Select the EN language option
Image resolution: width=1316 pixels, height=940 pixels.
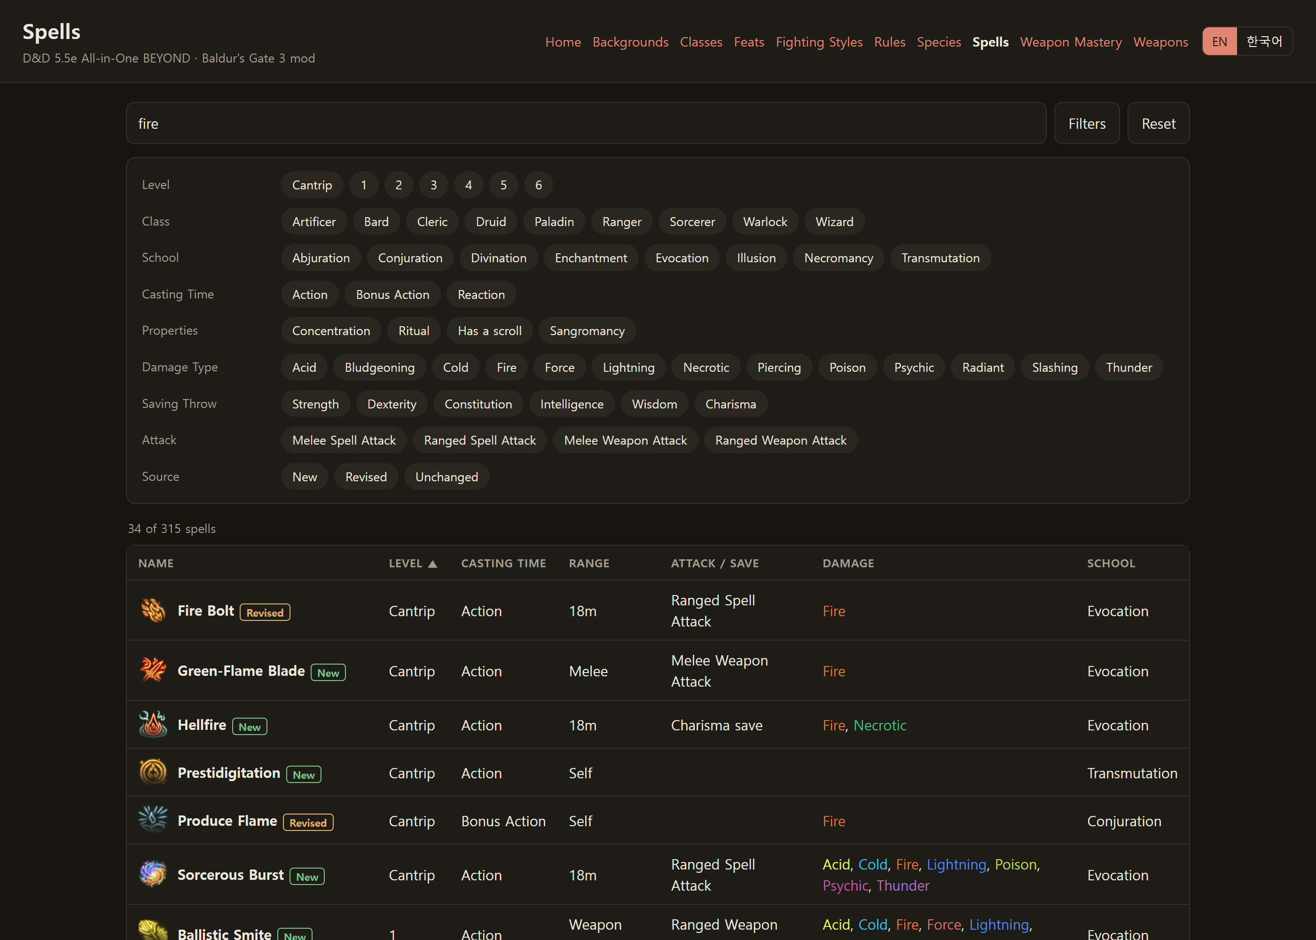tap(1219, 42)
